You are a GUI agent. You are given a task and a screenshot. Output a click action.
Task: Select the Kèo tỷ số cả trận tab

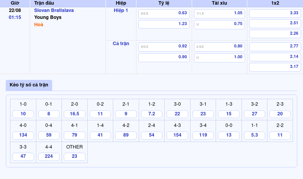tap(29, 85)
